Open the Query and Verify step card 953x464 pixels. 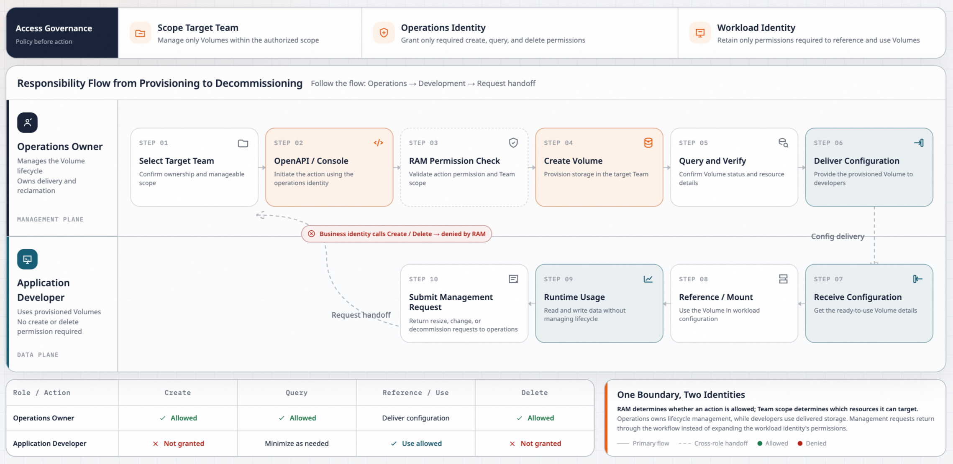[x=734, y=167]
